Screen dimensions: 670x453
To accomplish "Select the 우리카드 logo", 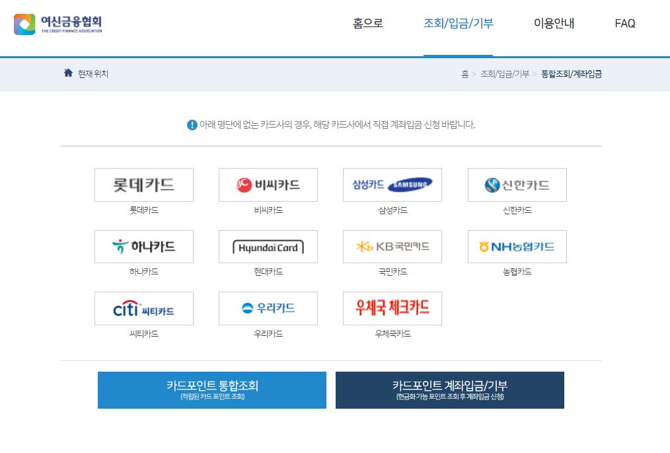I will pos(268,308).
